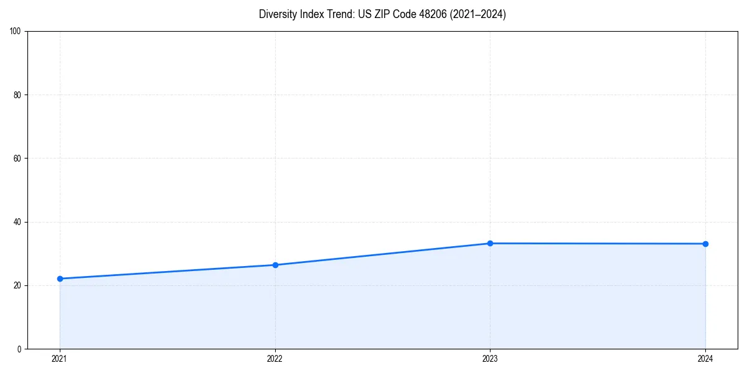Click the shaded area beneath the trend line
Viewport: 747px width, 373px height.
tap(374, 311)
